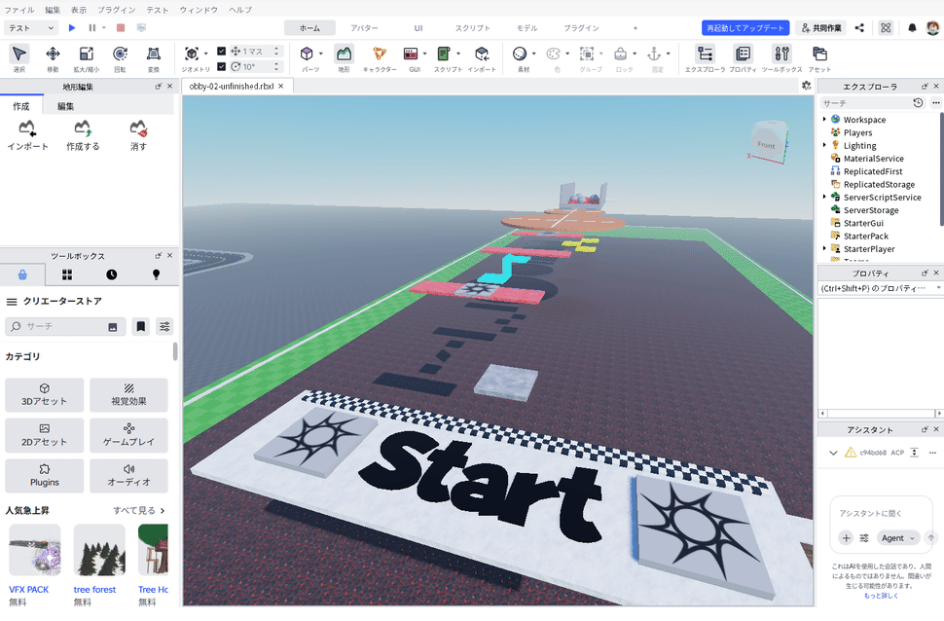Open toolbox inventory grid tab icon

67,274
